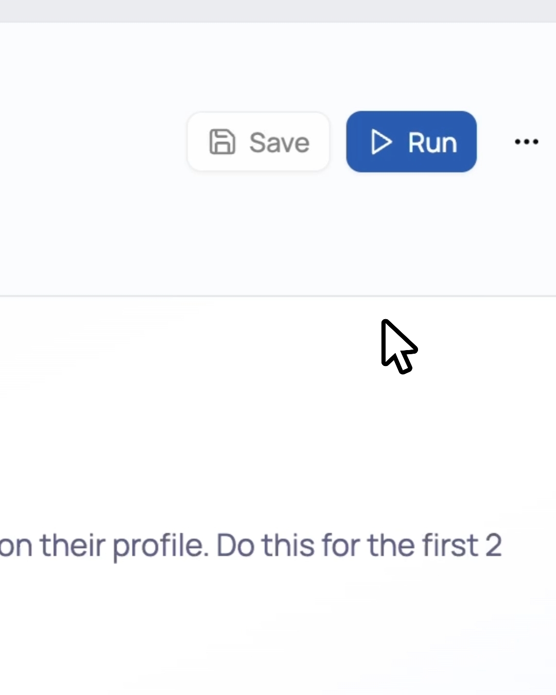Click the word "Save" label
Screen dimensions: 556x695
tap(279, 143)
